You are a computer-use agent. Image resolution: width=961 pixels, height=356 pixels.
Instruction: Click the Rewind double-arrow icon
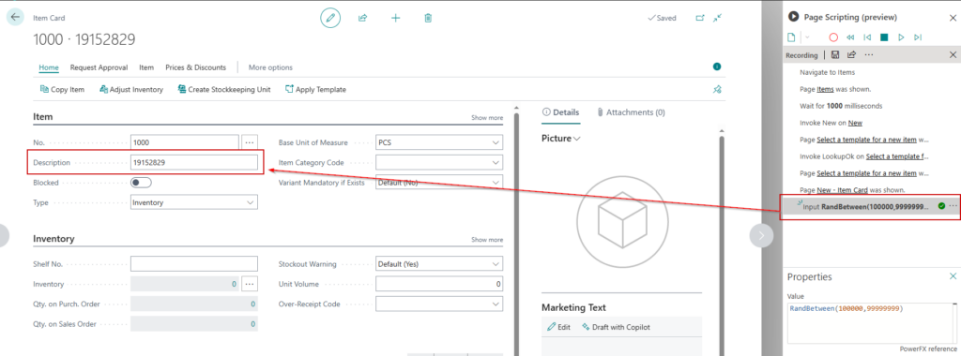pos(850,37)
